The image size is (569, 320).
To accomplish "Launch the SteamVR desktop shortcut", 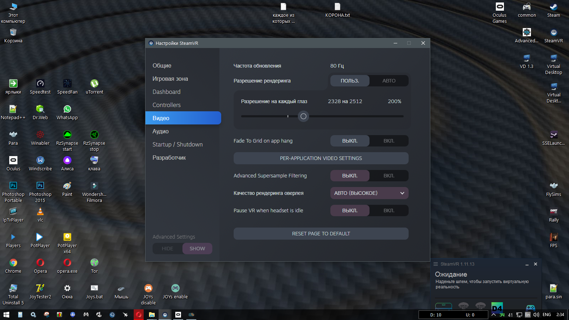I will [x=553, y=36].
